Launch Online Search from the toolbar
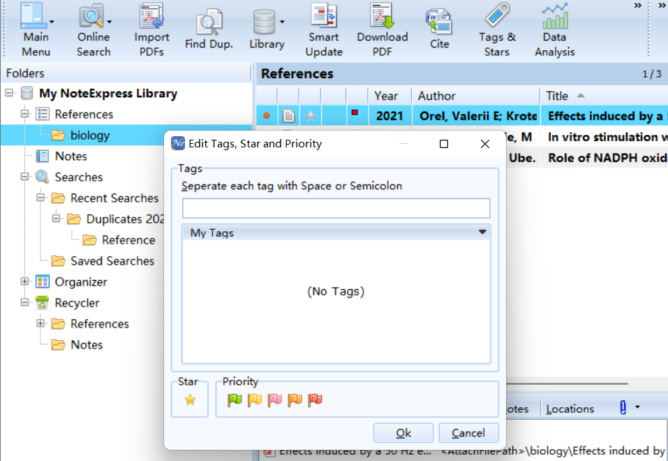668x461 pixels. 94,30
